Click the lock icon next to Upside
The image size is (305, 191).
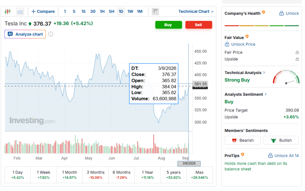coord(297,59)
